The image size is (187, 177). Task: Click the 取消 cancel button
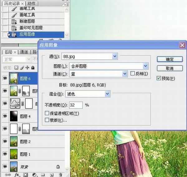(170, 68)
